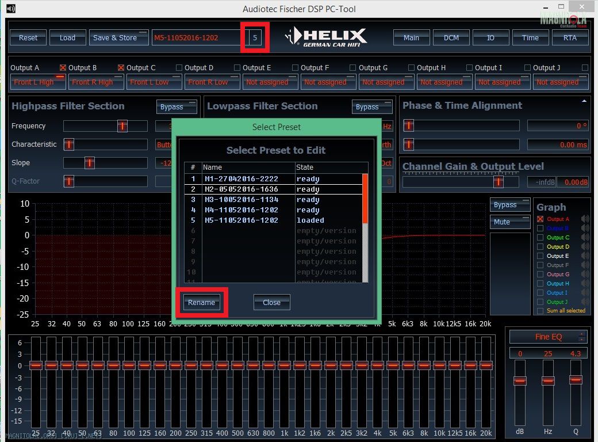Collapse the Phase & Time Alignment arrow

tap(585, 101)
